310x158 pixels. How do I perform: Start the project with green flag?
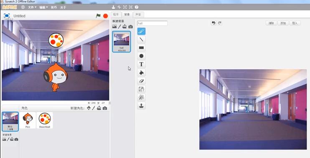(x=98, y=16)
